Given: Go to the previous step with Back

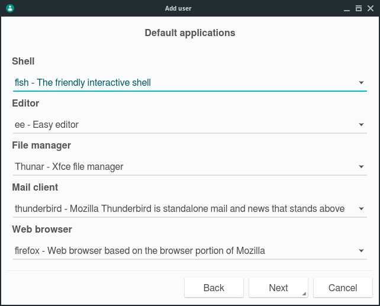Looking at the screenshot, I should 214,288.
